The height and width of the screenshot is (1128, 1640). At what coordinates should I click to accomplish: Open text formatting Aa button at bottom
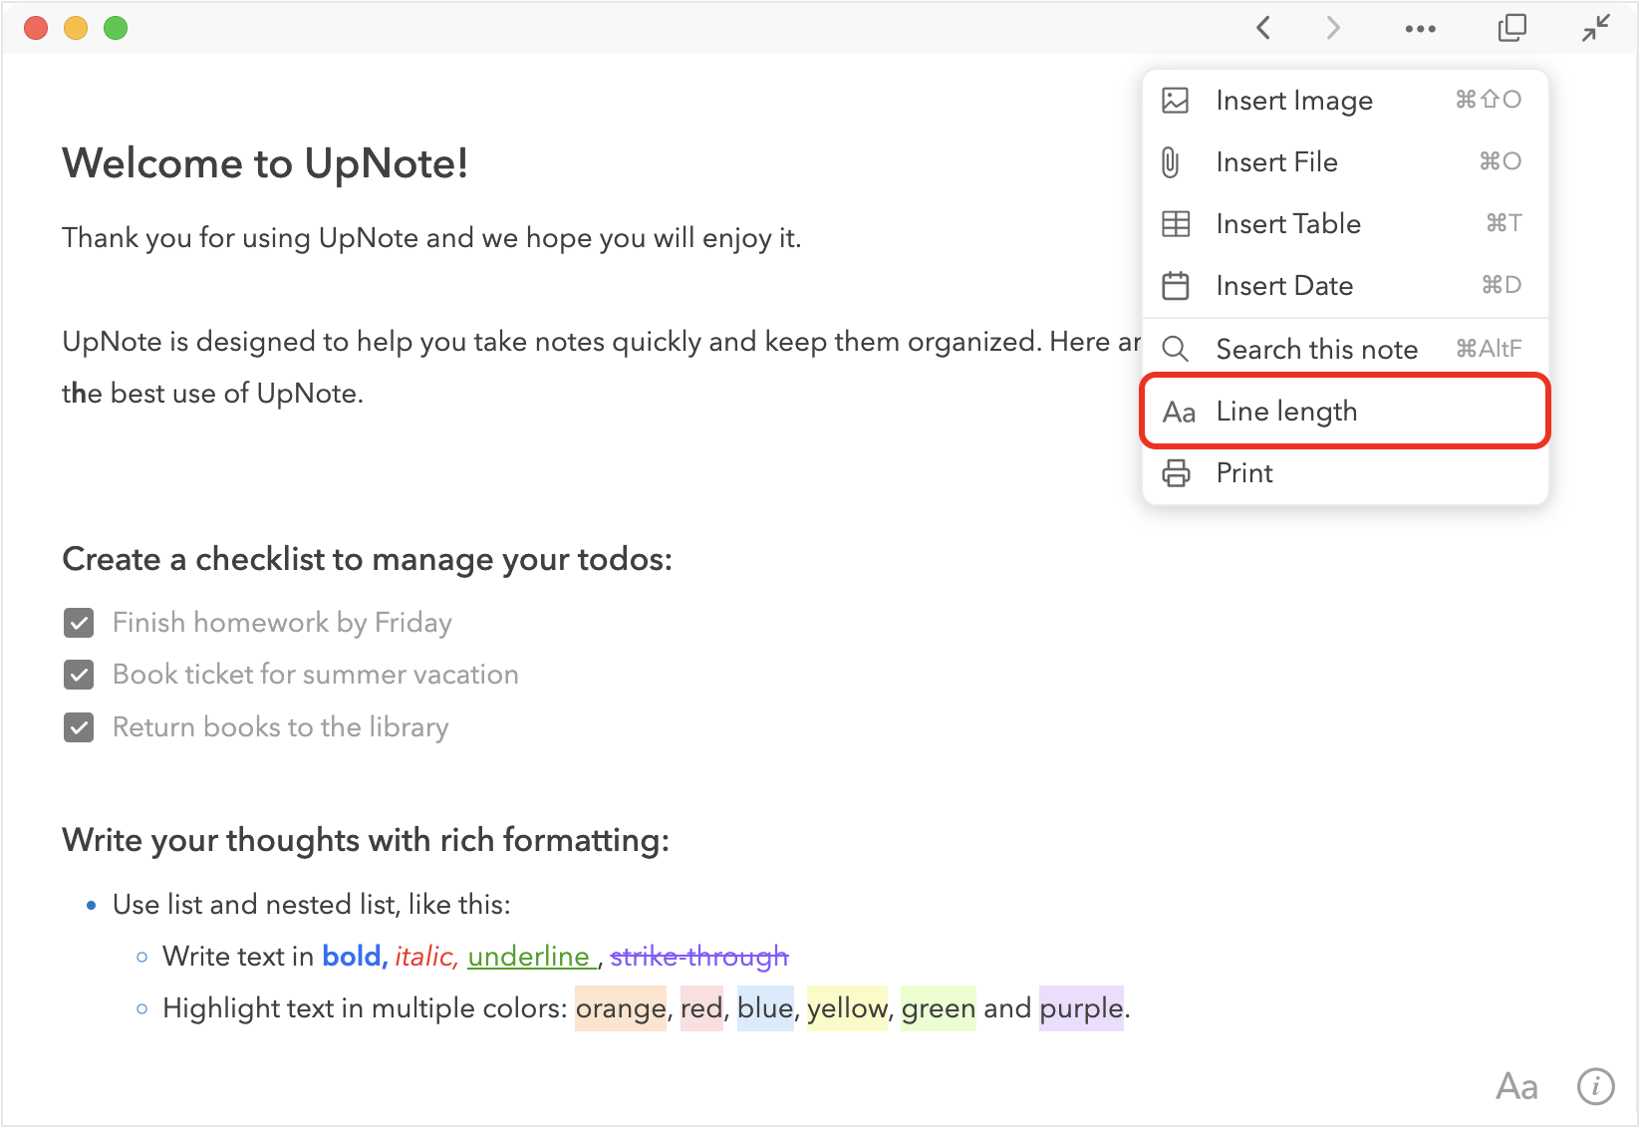[1516, 1086]
